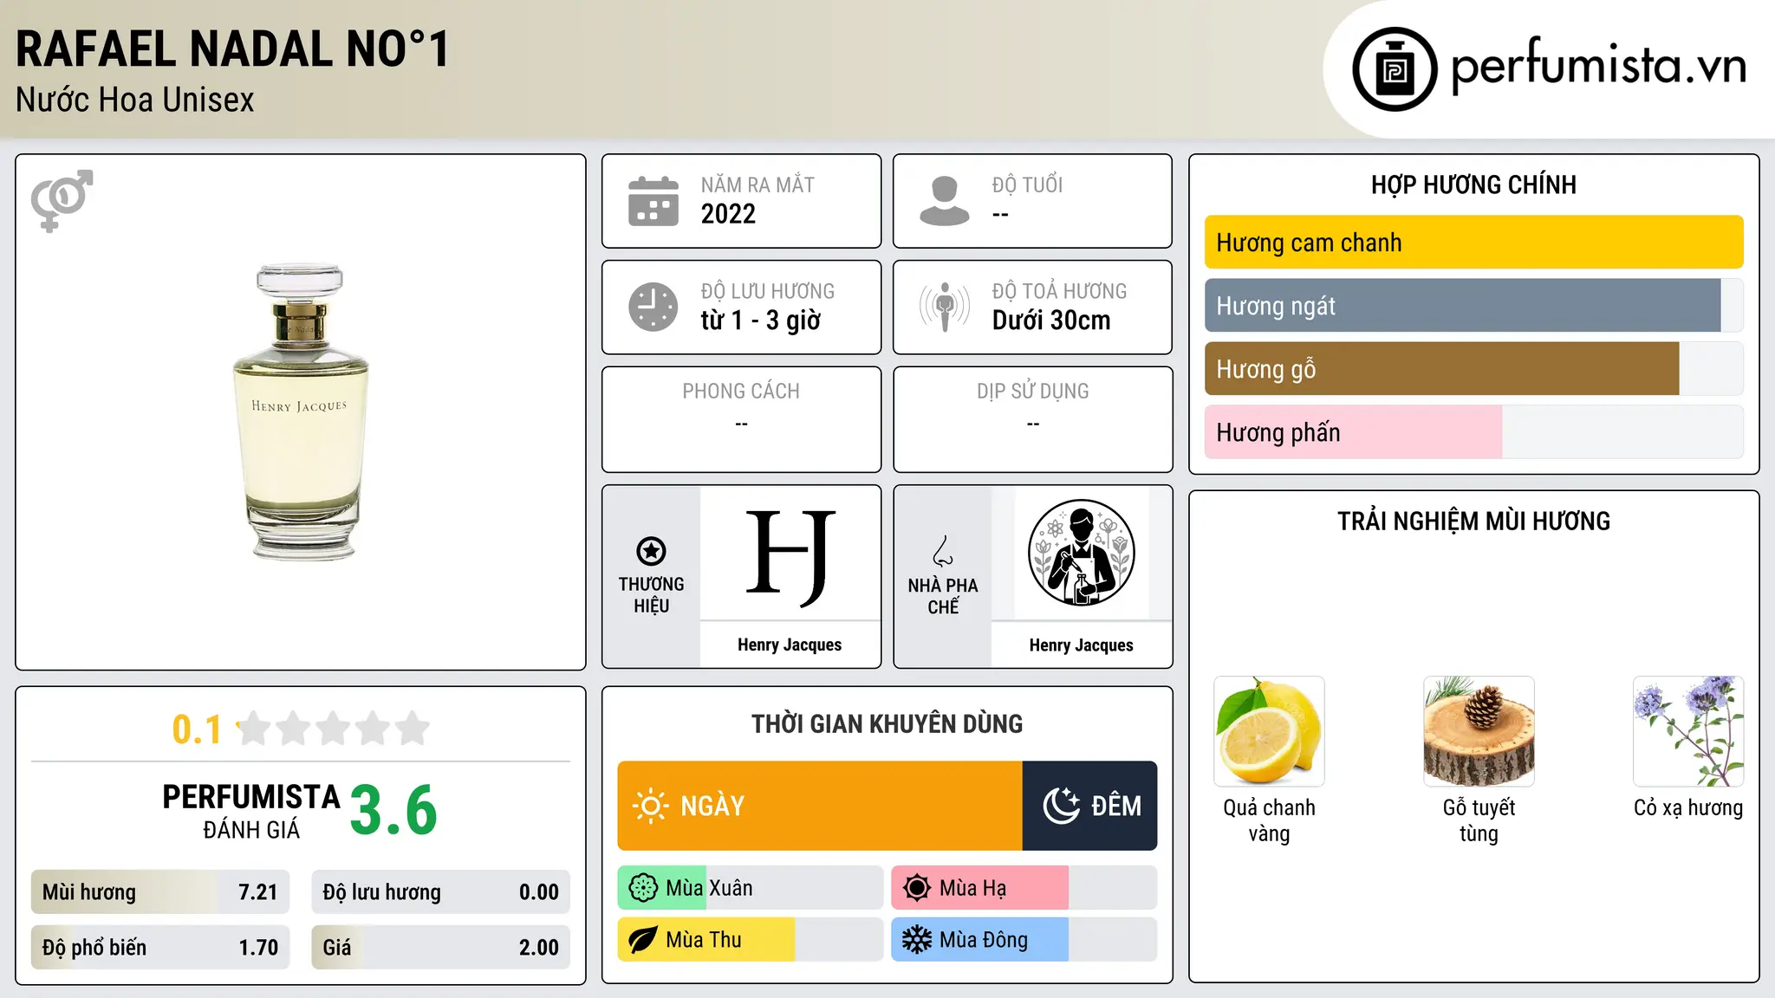Click the unisex gender symbol icon
1775x998 pixels.
(x=62, y=200)
